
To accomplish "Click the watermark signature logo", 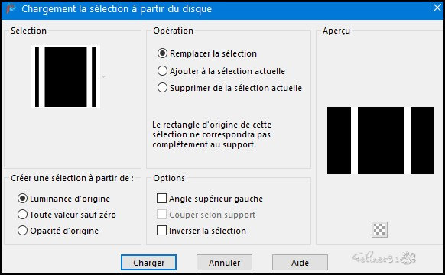I will click(384, 257).
